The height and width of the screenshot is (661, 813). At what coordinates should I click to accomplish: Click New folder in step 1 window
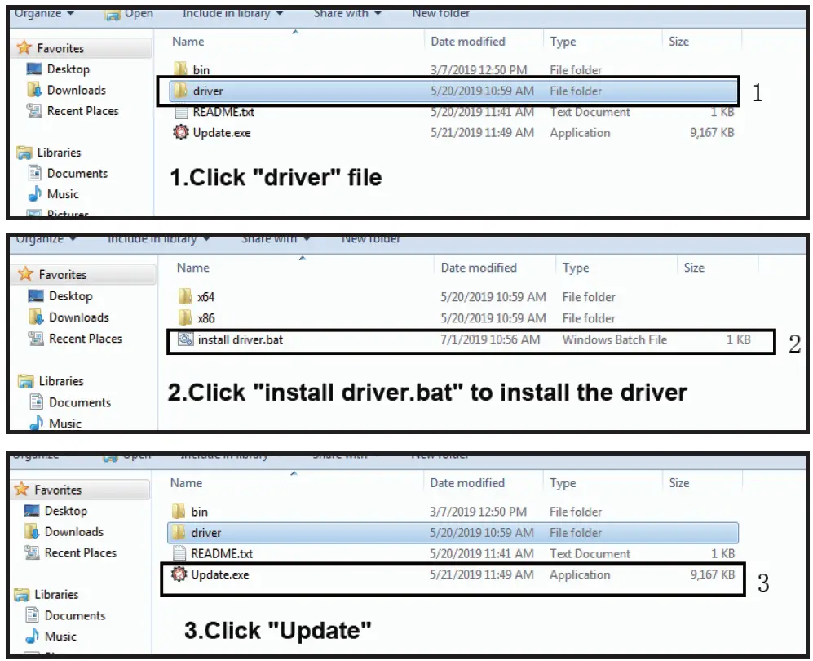[440, 14]
